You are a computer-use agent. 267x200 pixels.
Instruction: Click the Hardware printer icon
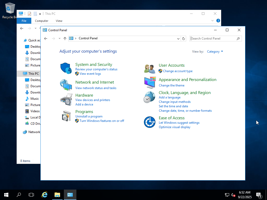pos(66,99)
